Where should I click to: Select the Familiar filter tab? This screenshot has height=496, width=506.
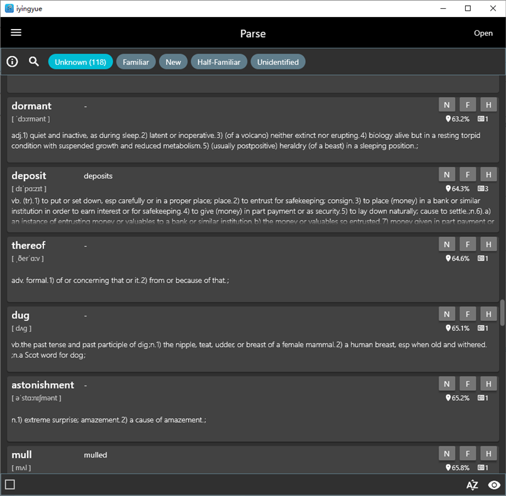(136, 61)
